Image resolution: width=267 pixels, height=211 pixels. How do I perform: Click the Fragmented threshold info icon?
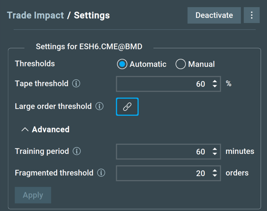point(101,173)
